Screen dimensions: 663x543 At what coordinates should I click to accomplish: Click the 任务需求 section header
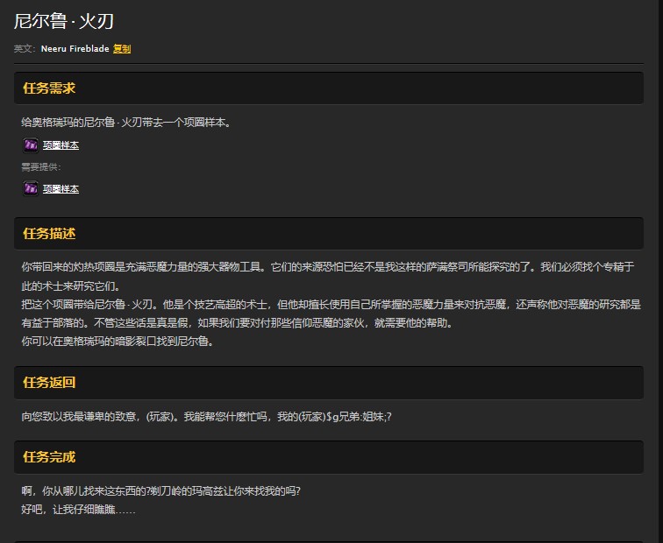tap(49, 88)
